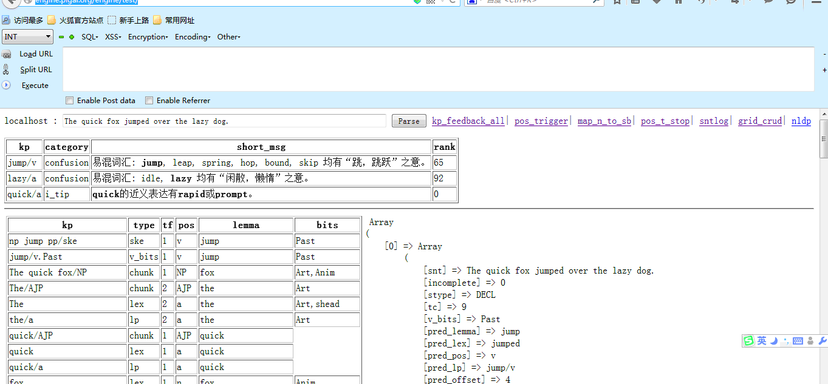Open the soft keyboard from IME bar

(x=798, y=342)
